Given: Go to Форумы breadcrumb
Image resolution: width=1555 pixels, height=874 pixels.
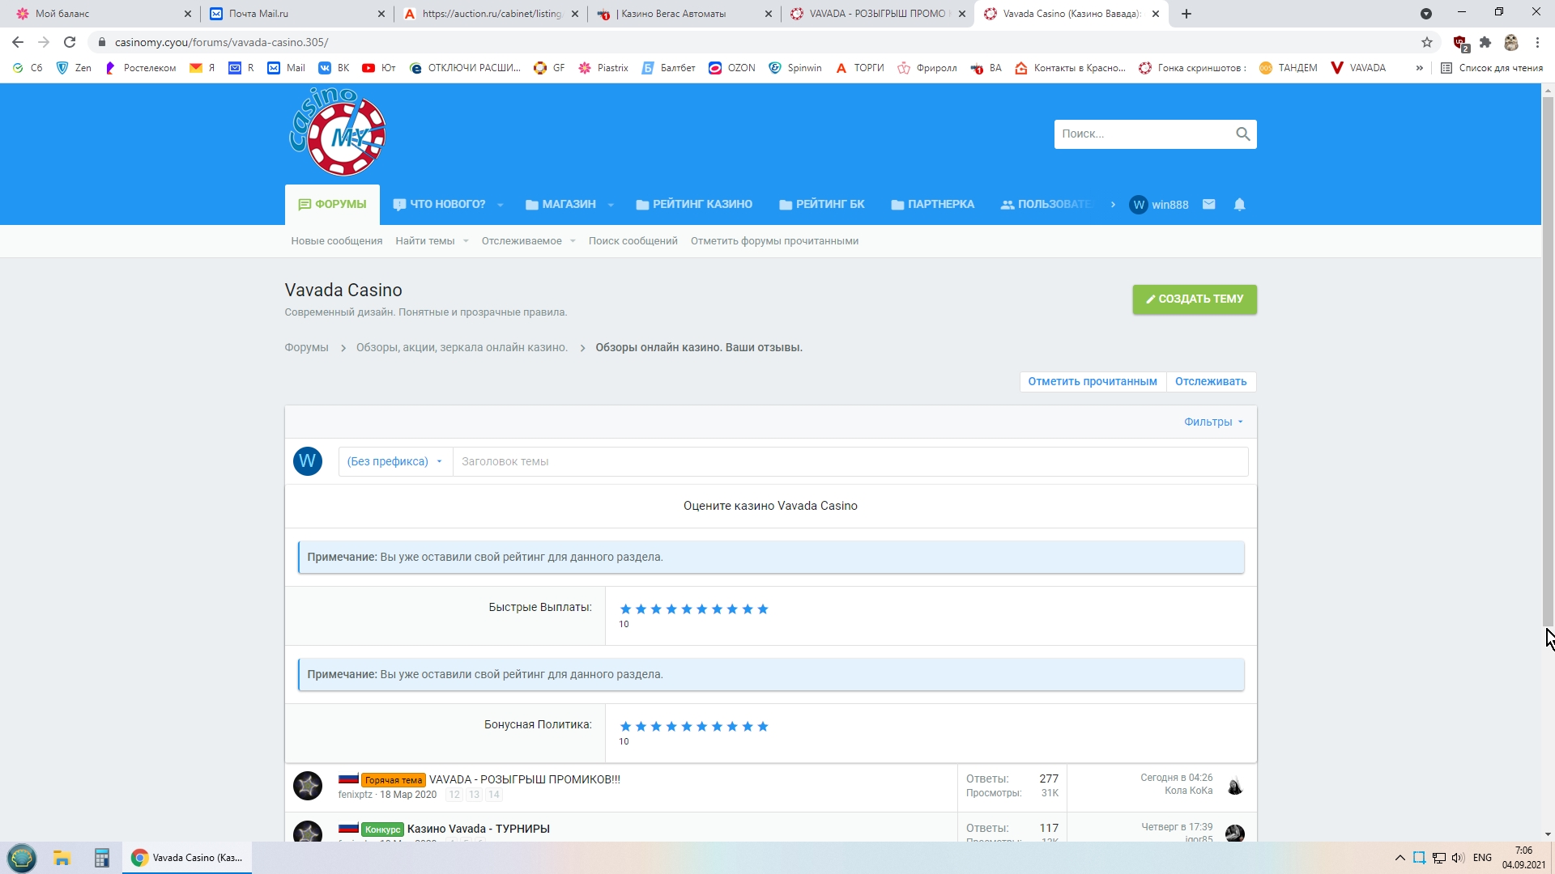Looking at the screenshot, I should click(x=306, y=347).
